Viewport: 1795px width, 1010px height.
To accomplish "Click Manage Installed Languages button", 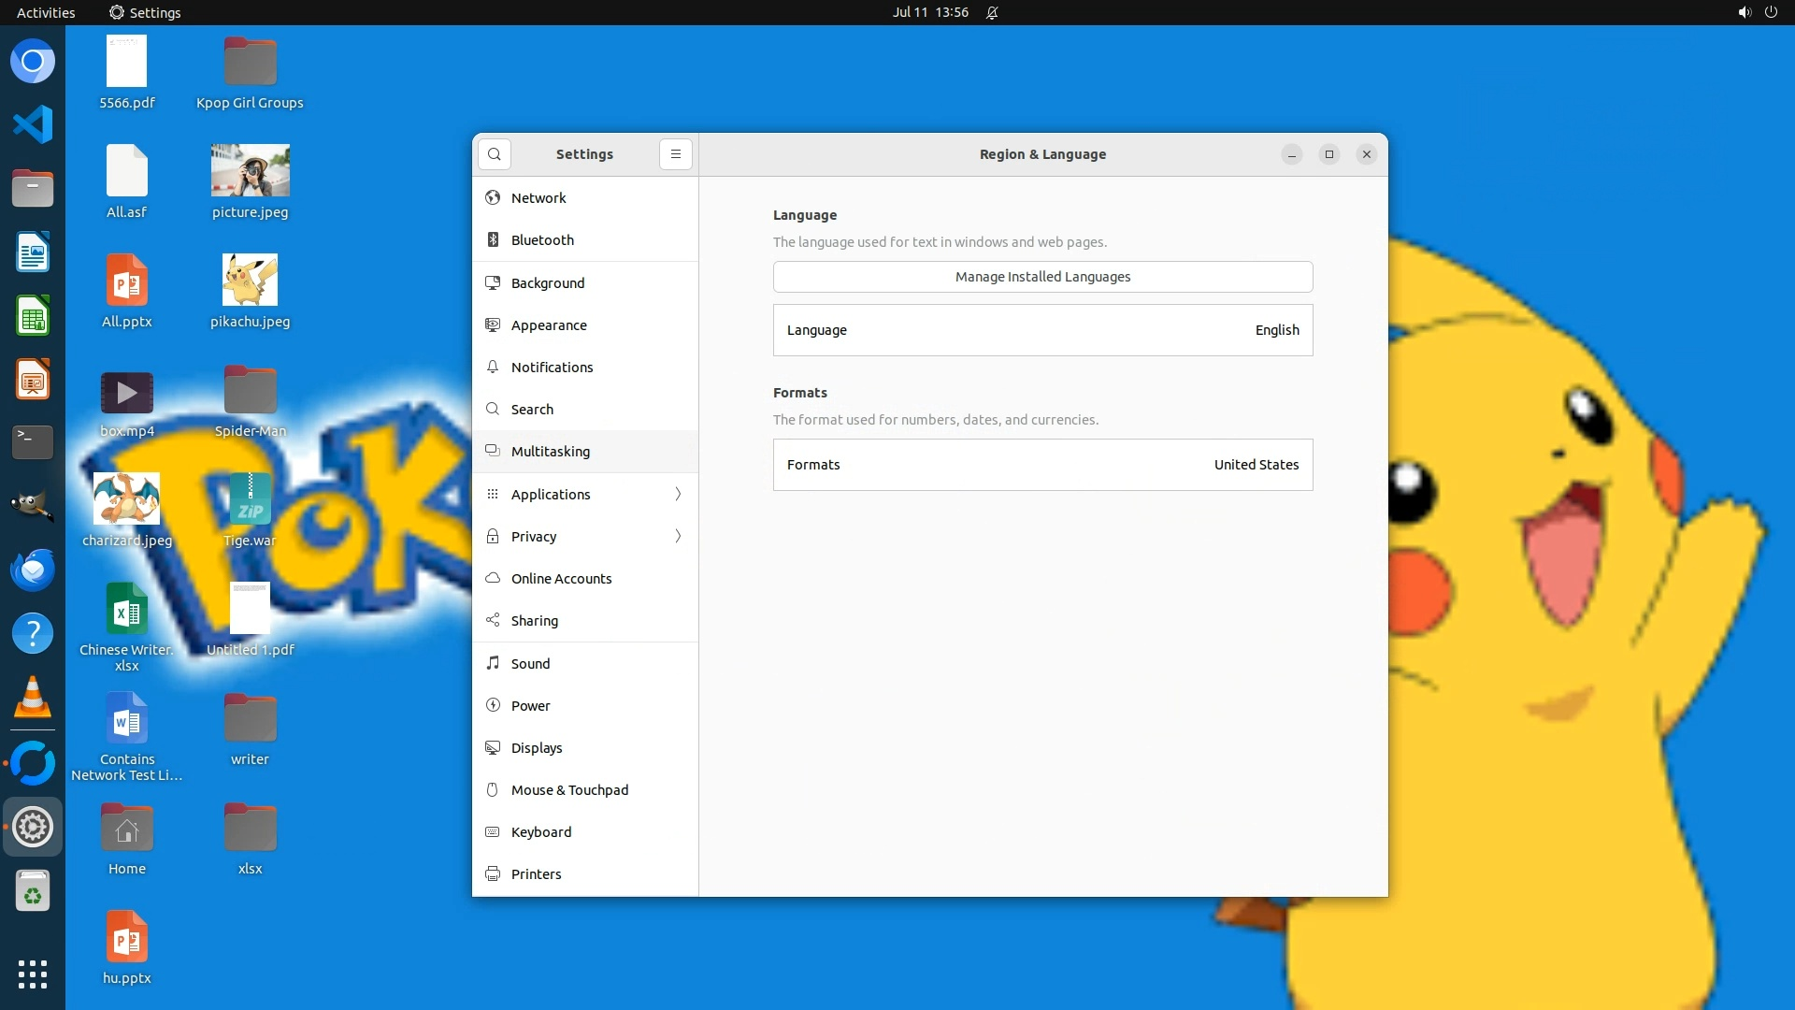I will tap(1042, 277).
